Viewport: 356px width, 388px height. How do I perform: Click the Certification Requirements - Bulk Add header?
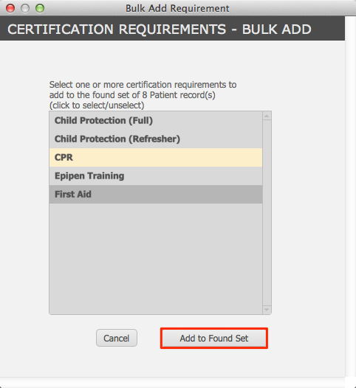160,30
